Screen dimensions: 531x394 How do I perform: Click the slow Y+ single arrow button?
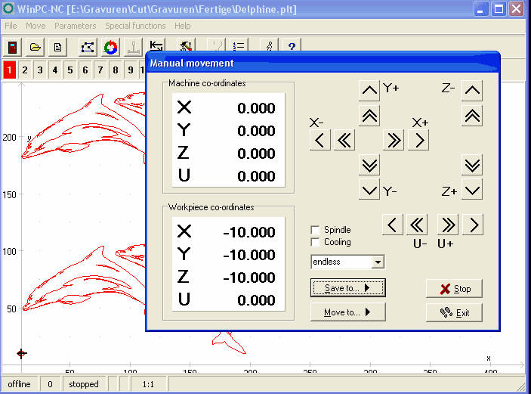tap(369, 92)
